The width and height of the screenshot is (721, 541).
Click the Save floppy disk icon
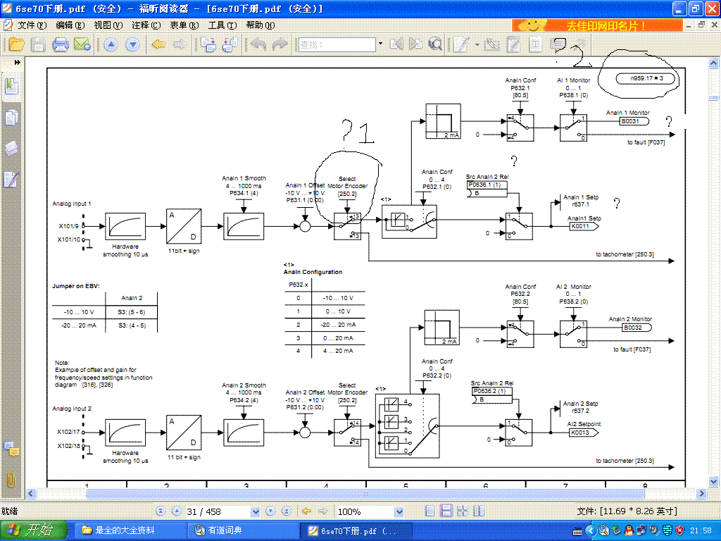[x=38, y=44]
